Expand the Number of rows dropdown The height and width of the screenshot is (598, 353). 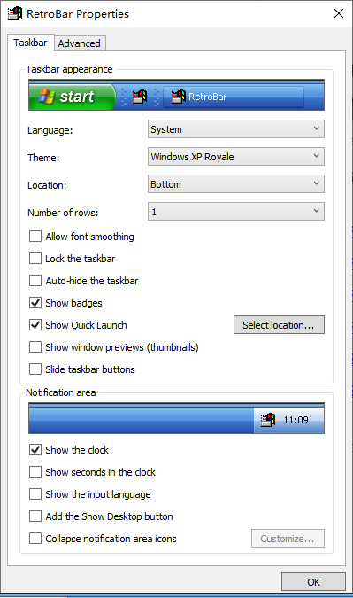pos(236,212)
